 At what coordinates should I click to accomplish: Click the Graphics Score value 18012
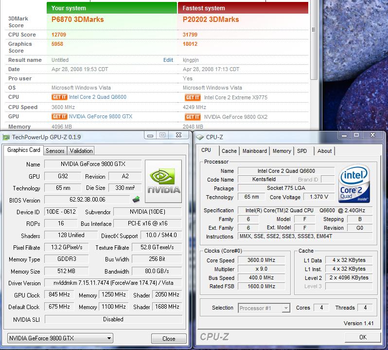tap(190, 44)
